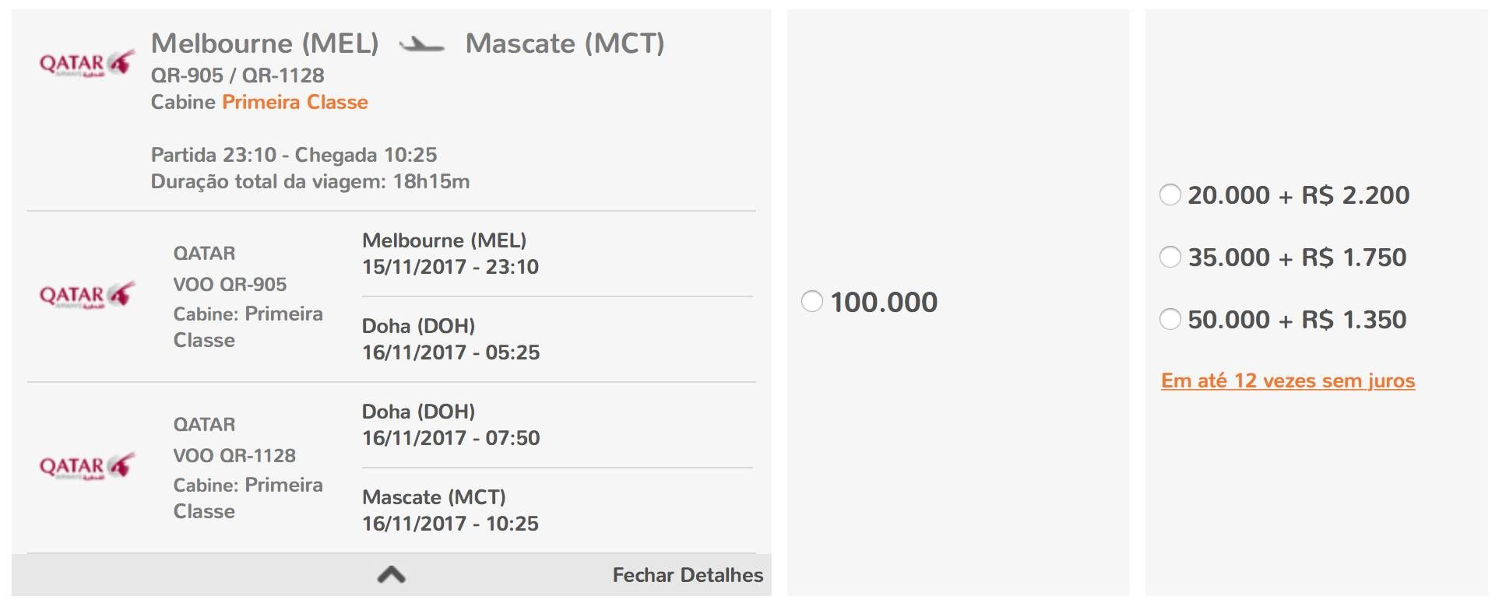
Task: Click the Doha (DOH) departure at 07:50
Action: click(x=451, y=425)
